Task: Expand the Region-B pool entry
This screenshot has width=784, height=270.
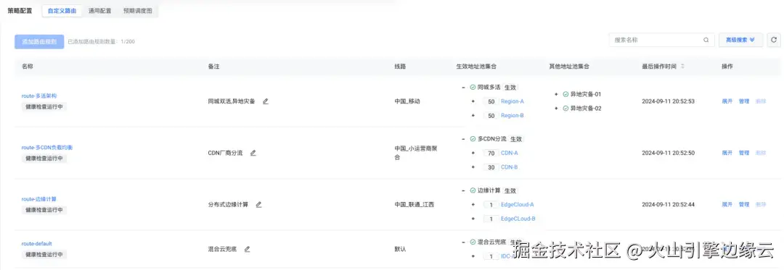Action: click(473, 116)
